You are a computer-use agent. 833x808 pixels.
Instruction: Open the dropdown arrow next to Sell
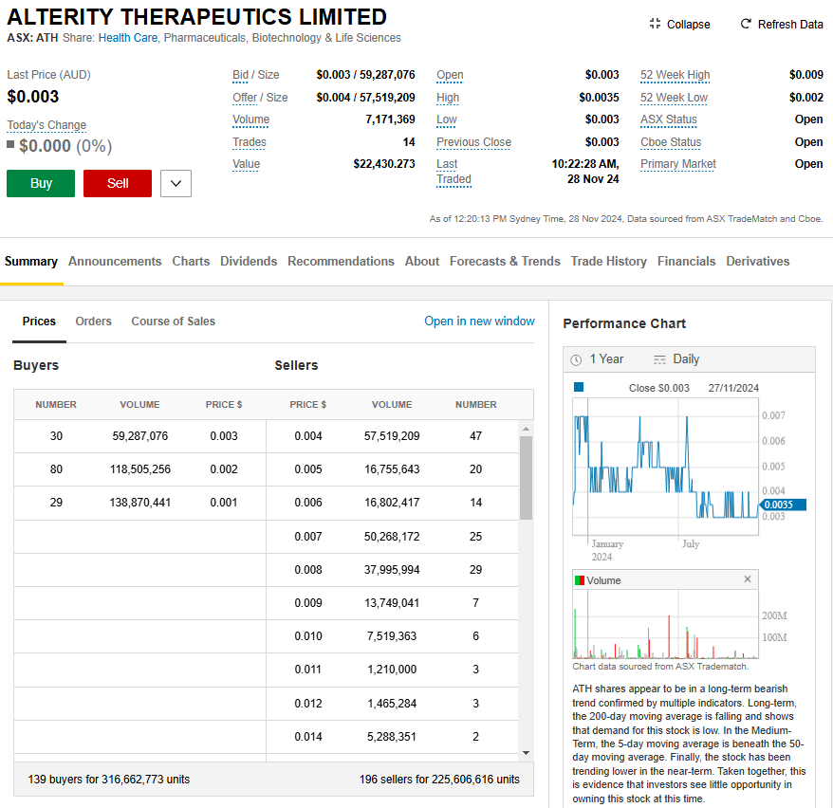[176, 183]
